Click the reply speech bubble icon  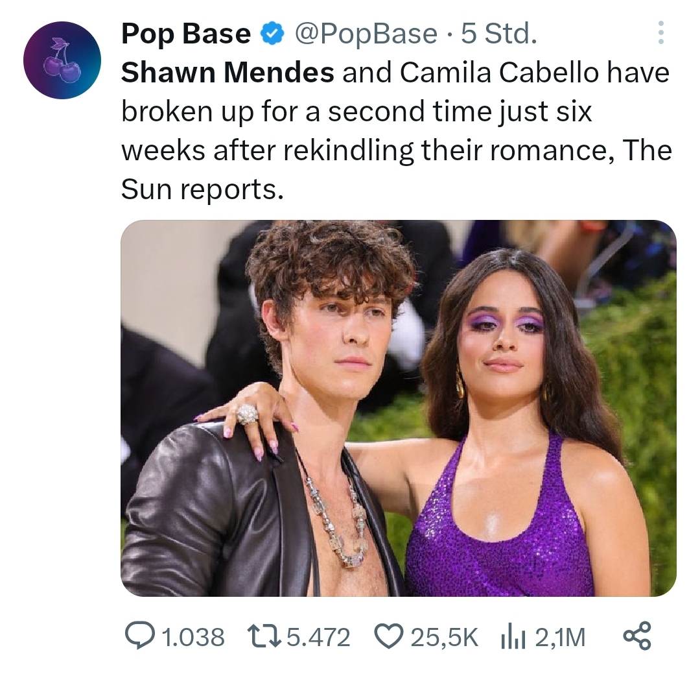point(137,636)
